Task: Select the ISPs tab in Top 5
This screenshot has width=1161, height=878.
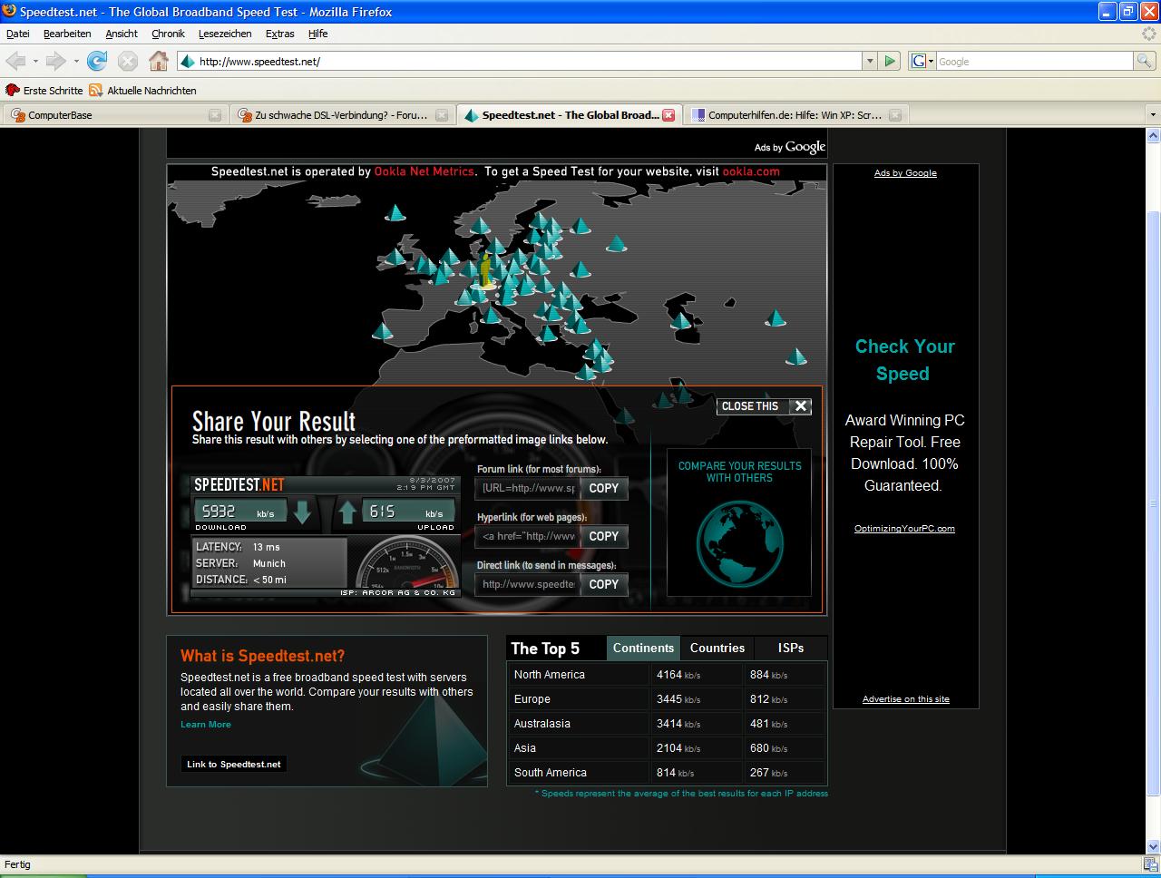Action: (x=791, y=648)
